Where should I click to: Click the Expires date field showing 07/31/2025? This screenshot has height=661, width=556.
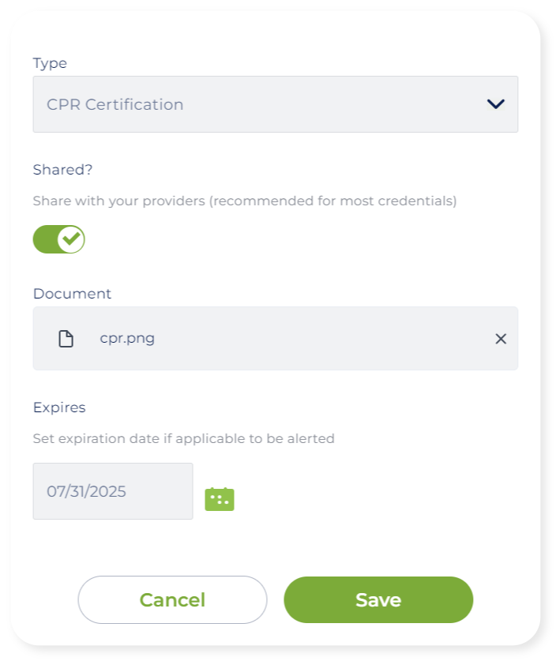[x=112, y=491]
